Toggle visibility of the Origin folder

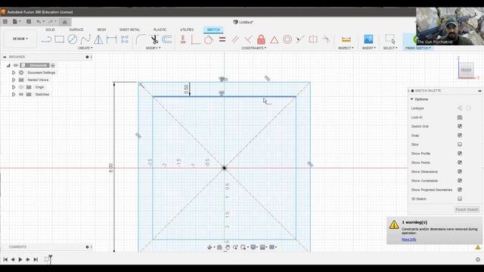point(21,87)
